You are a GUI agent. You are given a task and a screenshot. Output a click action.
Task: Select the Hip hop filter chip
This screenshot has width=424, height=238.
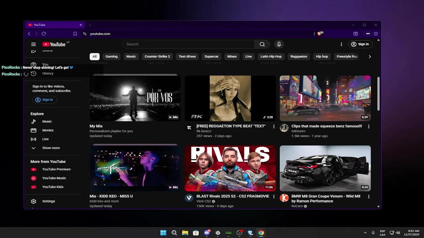[322, 57]
